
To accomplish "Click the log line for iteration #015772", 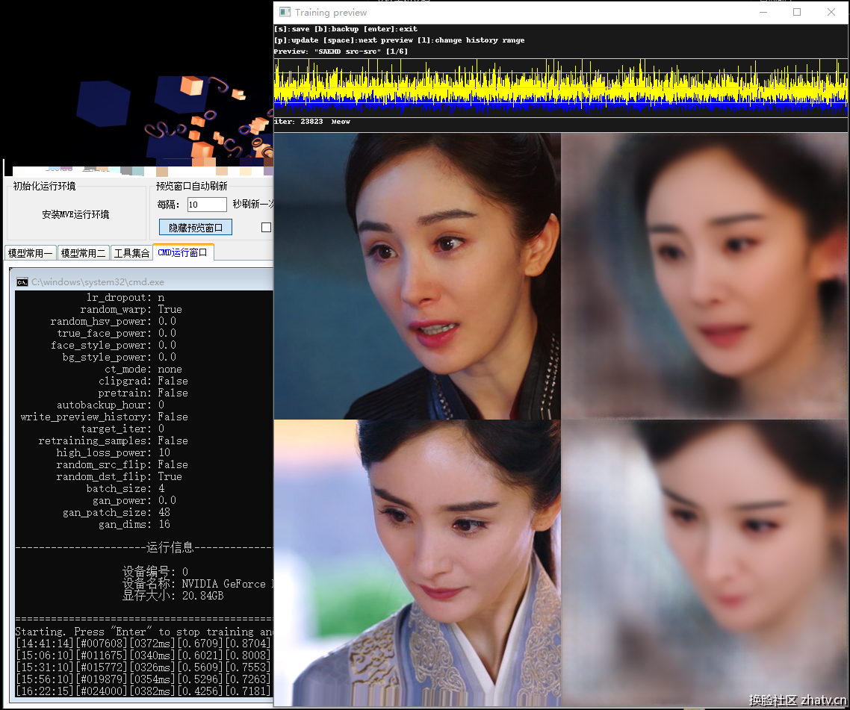I will coord(143,667).
